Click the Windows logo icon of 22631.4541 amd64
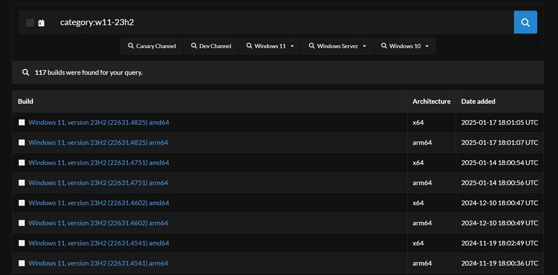This screenshot has height=275, width=558. point(22,243)
